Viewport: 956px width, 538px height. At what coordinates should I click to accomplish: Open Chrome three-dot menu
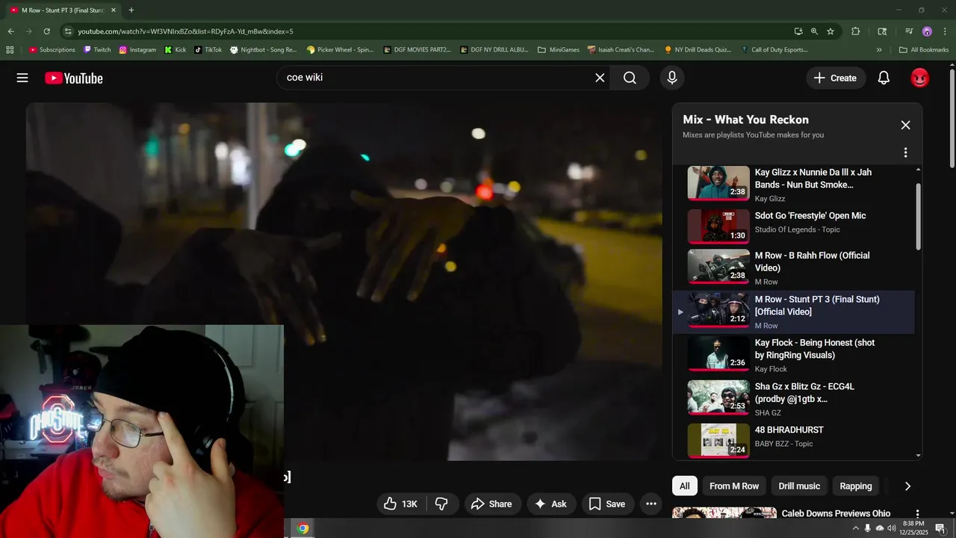click(943, 31)
